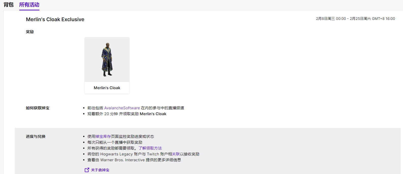The image size is (403, 174).
Task: Follow the 关联 account link
Action: tap(176, 154)
